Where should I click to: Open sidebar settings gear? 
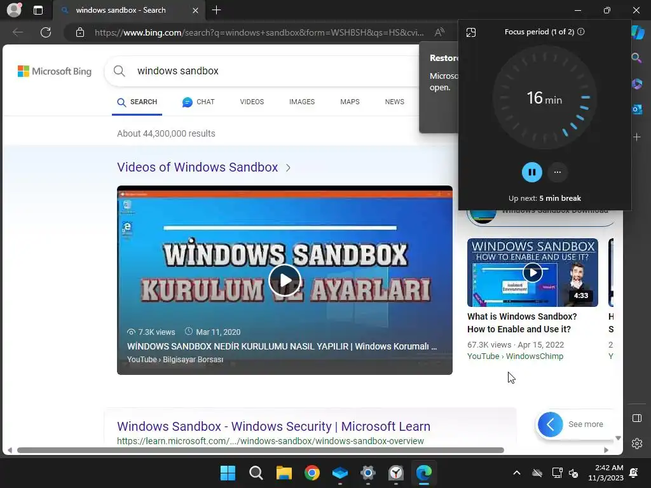pyautogui.click(x=637, y=443)
